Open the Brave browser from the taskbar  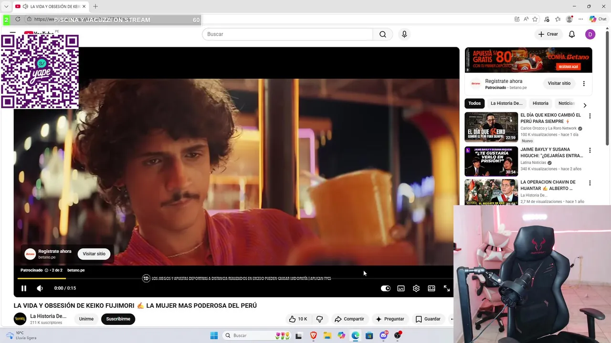click(313, 335)
